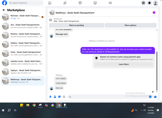The image size is (162, 118).
Task: Open Windows Start menu
Action: pos(3,110)
